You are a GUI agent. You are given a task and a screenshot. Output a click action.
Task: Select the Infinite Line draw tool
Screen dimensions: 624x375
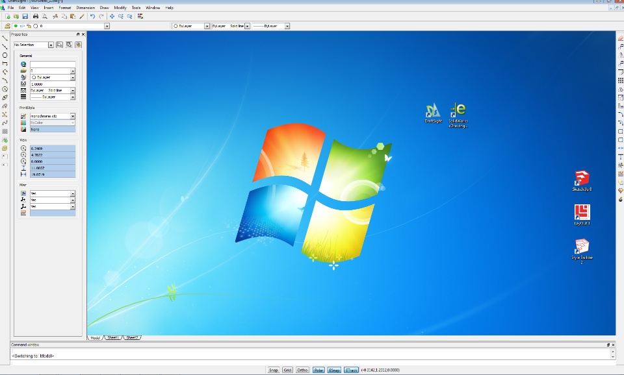pos(5,47)
